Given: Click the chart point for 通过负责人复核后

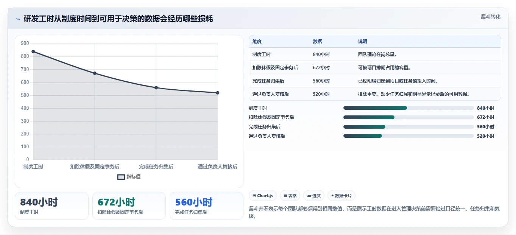Looking at the screenshot, I should pos(218,93).
